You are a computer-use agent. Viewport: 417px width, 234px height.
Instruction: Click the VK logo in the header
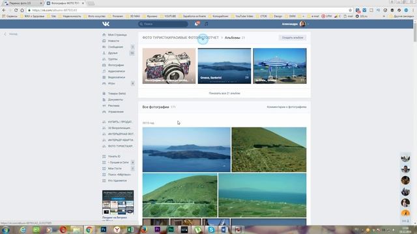coord(106,24)
